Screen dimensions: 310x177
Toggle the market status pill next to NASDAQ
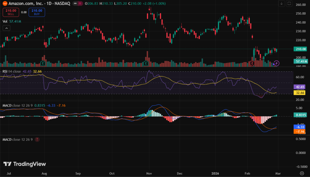click(79, 3)
